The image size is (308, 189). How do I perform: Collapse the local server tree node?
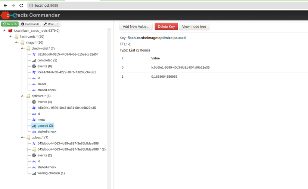tap(4, 31)
